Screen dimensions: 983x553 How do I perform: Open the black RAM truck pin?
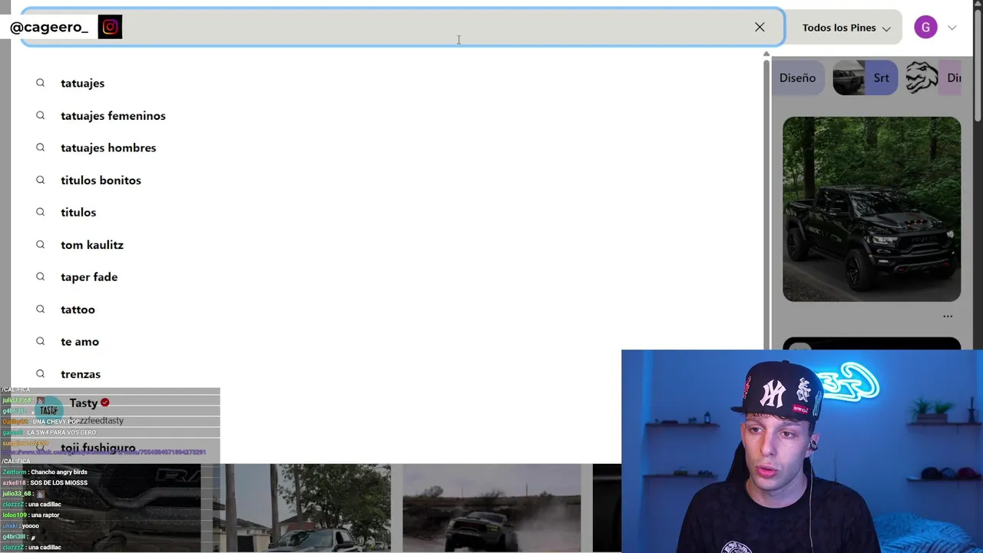[872, 209]
